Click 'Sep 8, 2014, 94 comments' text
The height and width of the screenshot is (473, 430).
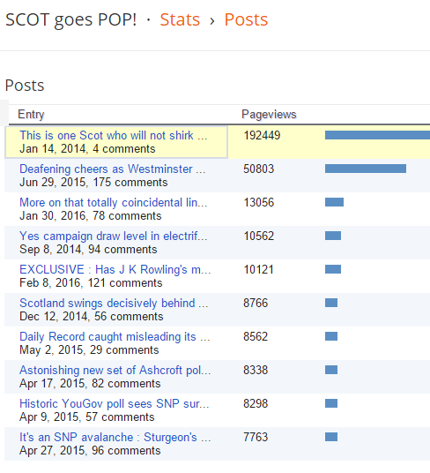click(x=88, y=250)
